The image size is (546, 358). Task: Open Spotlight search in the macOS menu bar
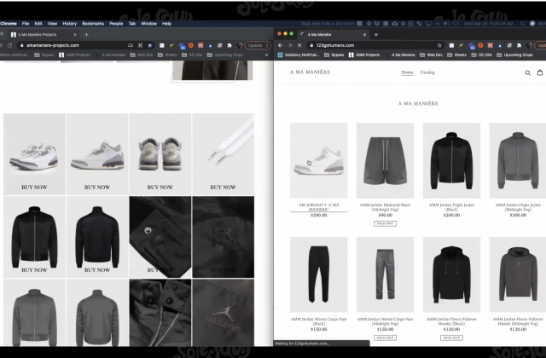[522, 24]
